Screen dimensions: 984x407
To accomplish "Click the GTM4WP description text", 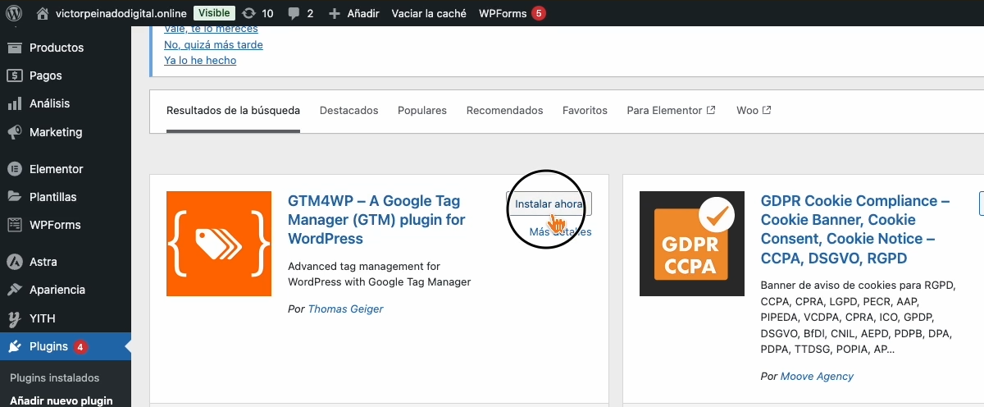I will pos(380,274).
